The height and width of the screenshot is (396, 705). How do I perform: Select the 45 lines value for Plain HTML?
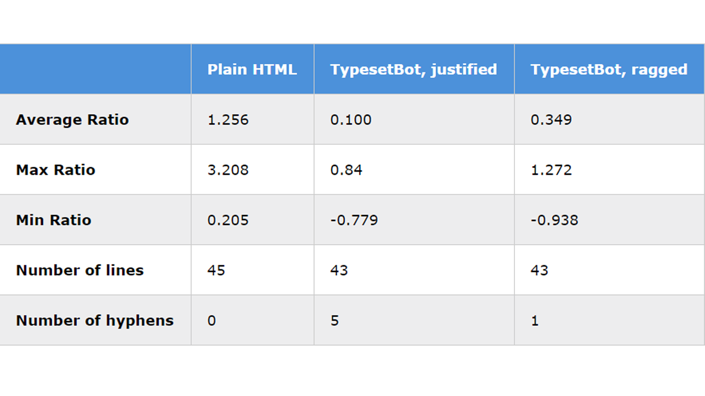pyautogui.click(x=216, y=270)
